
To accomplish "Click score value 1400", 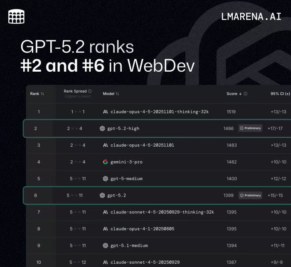I will click(232, 179).
